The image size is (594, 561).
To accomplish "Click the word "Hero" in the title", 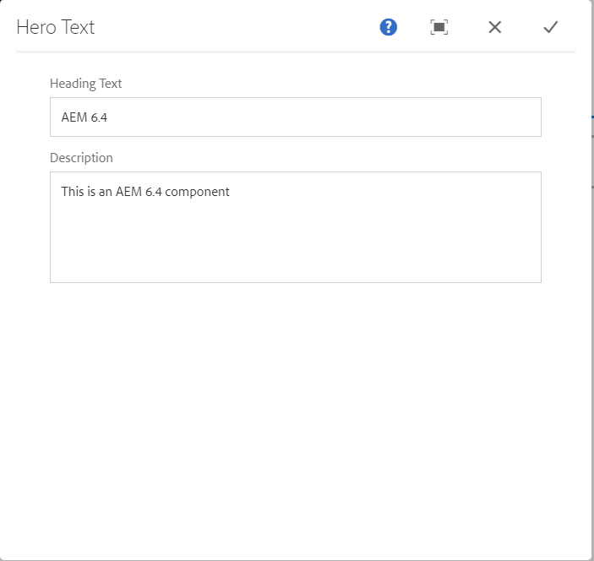I will tap(35, 27).
